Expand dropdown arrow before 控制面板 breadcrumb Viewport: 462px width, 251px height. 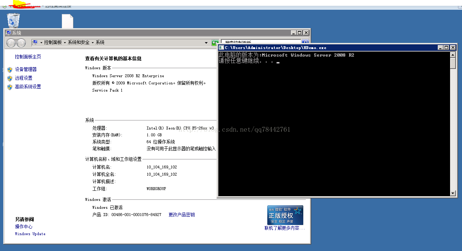pos(41,43)
